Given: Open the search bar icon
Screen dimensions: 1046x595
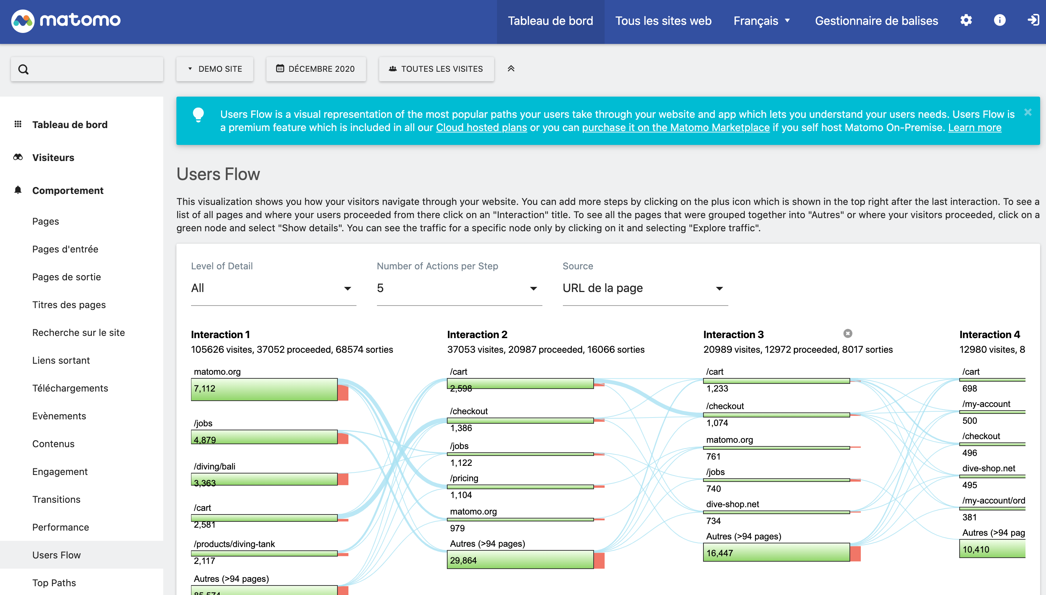Looking at the screenshot, I should coord(22,69).
